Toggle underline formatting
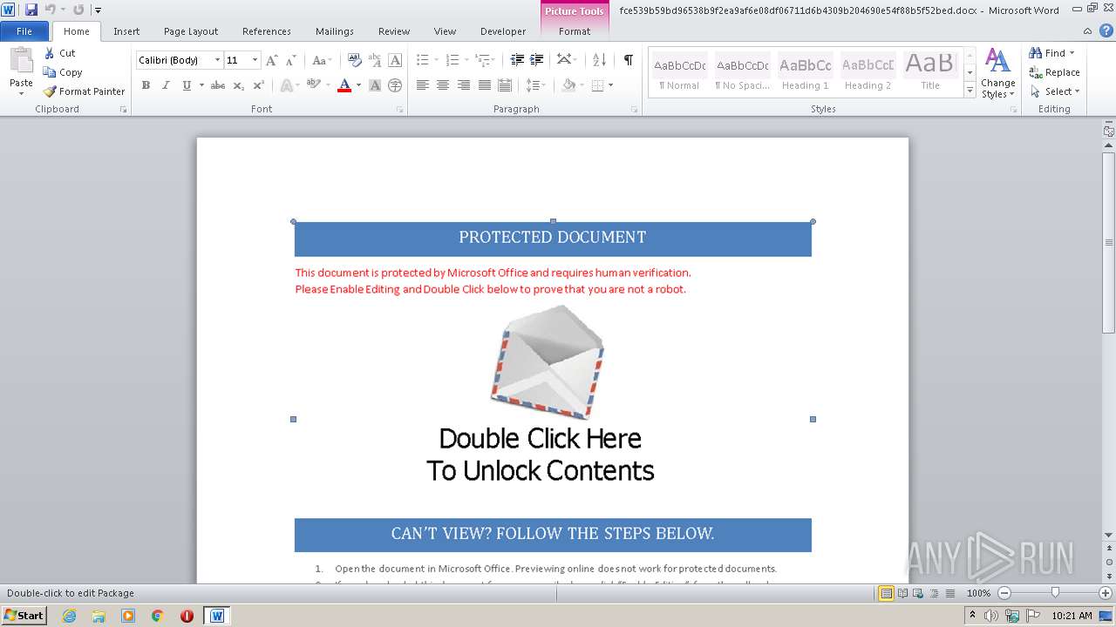Screen dimensions: 1116x627 coord(186,85)
